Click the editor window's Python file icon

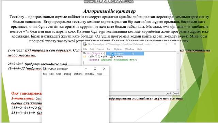[85, 44]
